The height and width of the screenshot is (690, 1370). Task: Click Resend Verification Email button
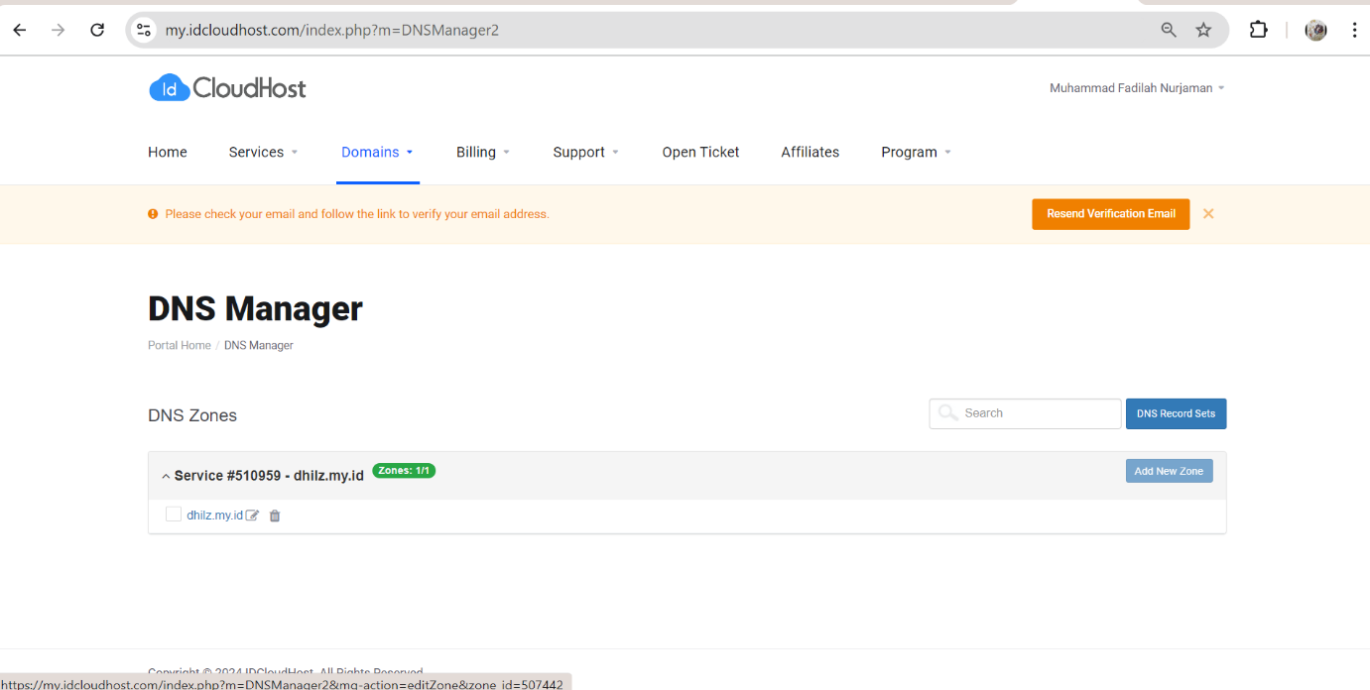1111,214
